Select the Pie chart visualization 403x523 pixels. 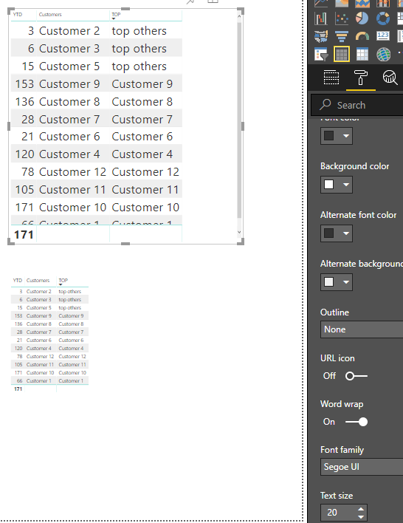coord(362,18)
